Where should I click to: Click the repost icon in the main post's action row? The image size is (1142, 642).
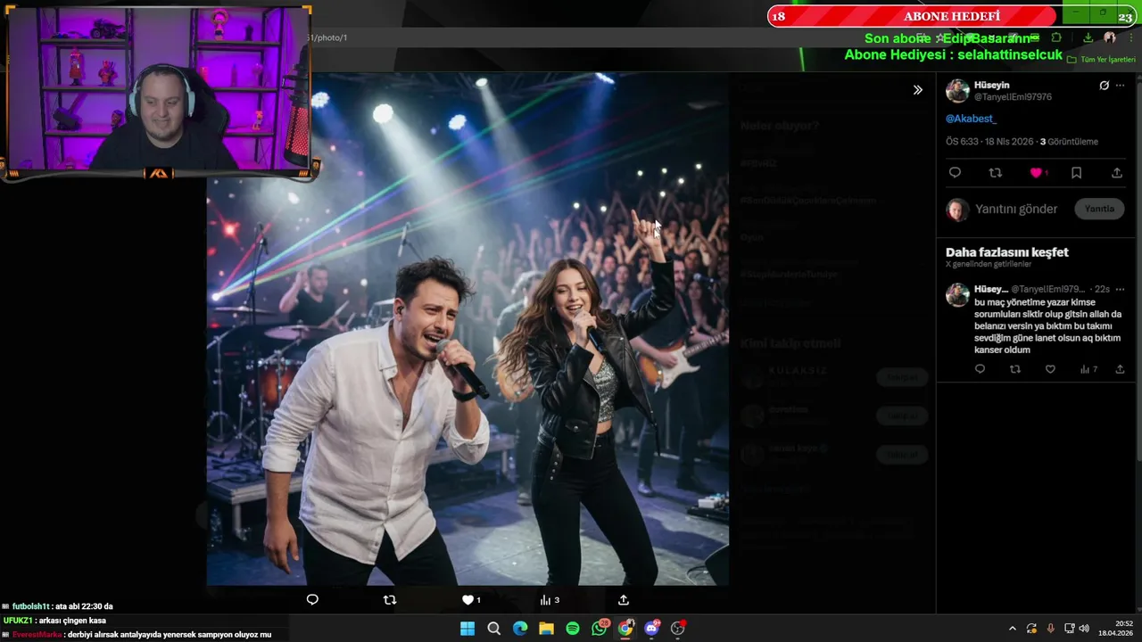tap(996, 173)
